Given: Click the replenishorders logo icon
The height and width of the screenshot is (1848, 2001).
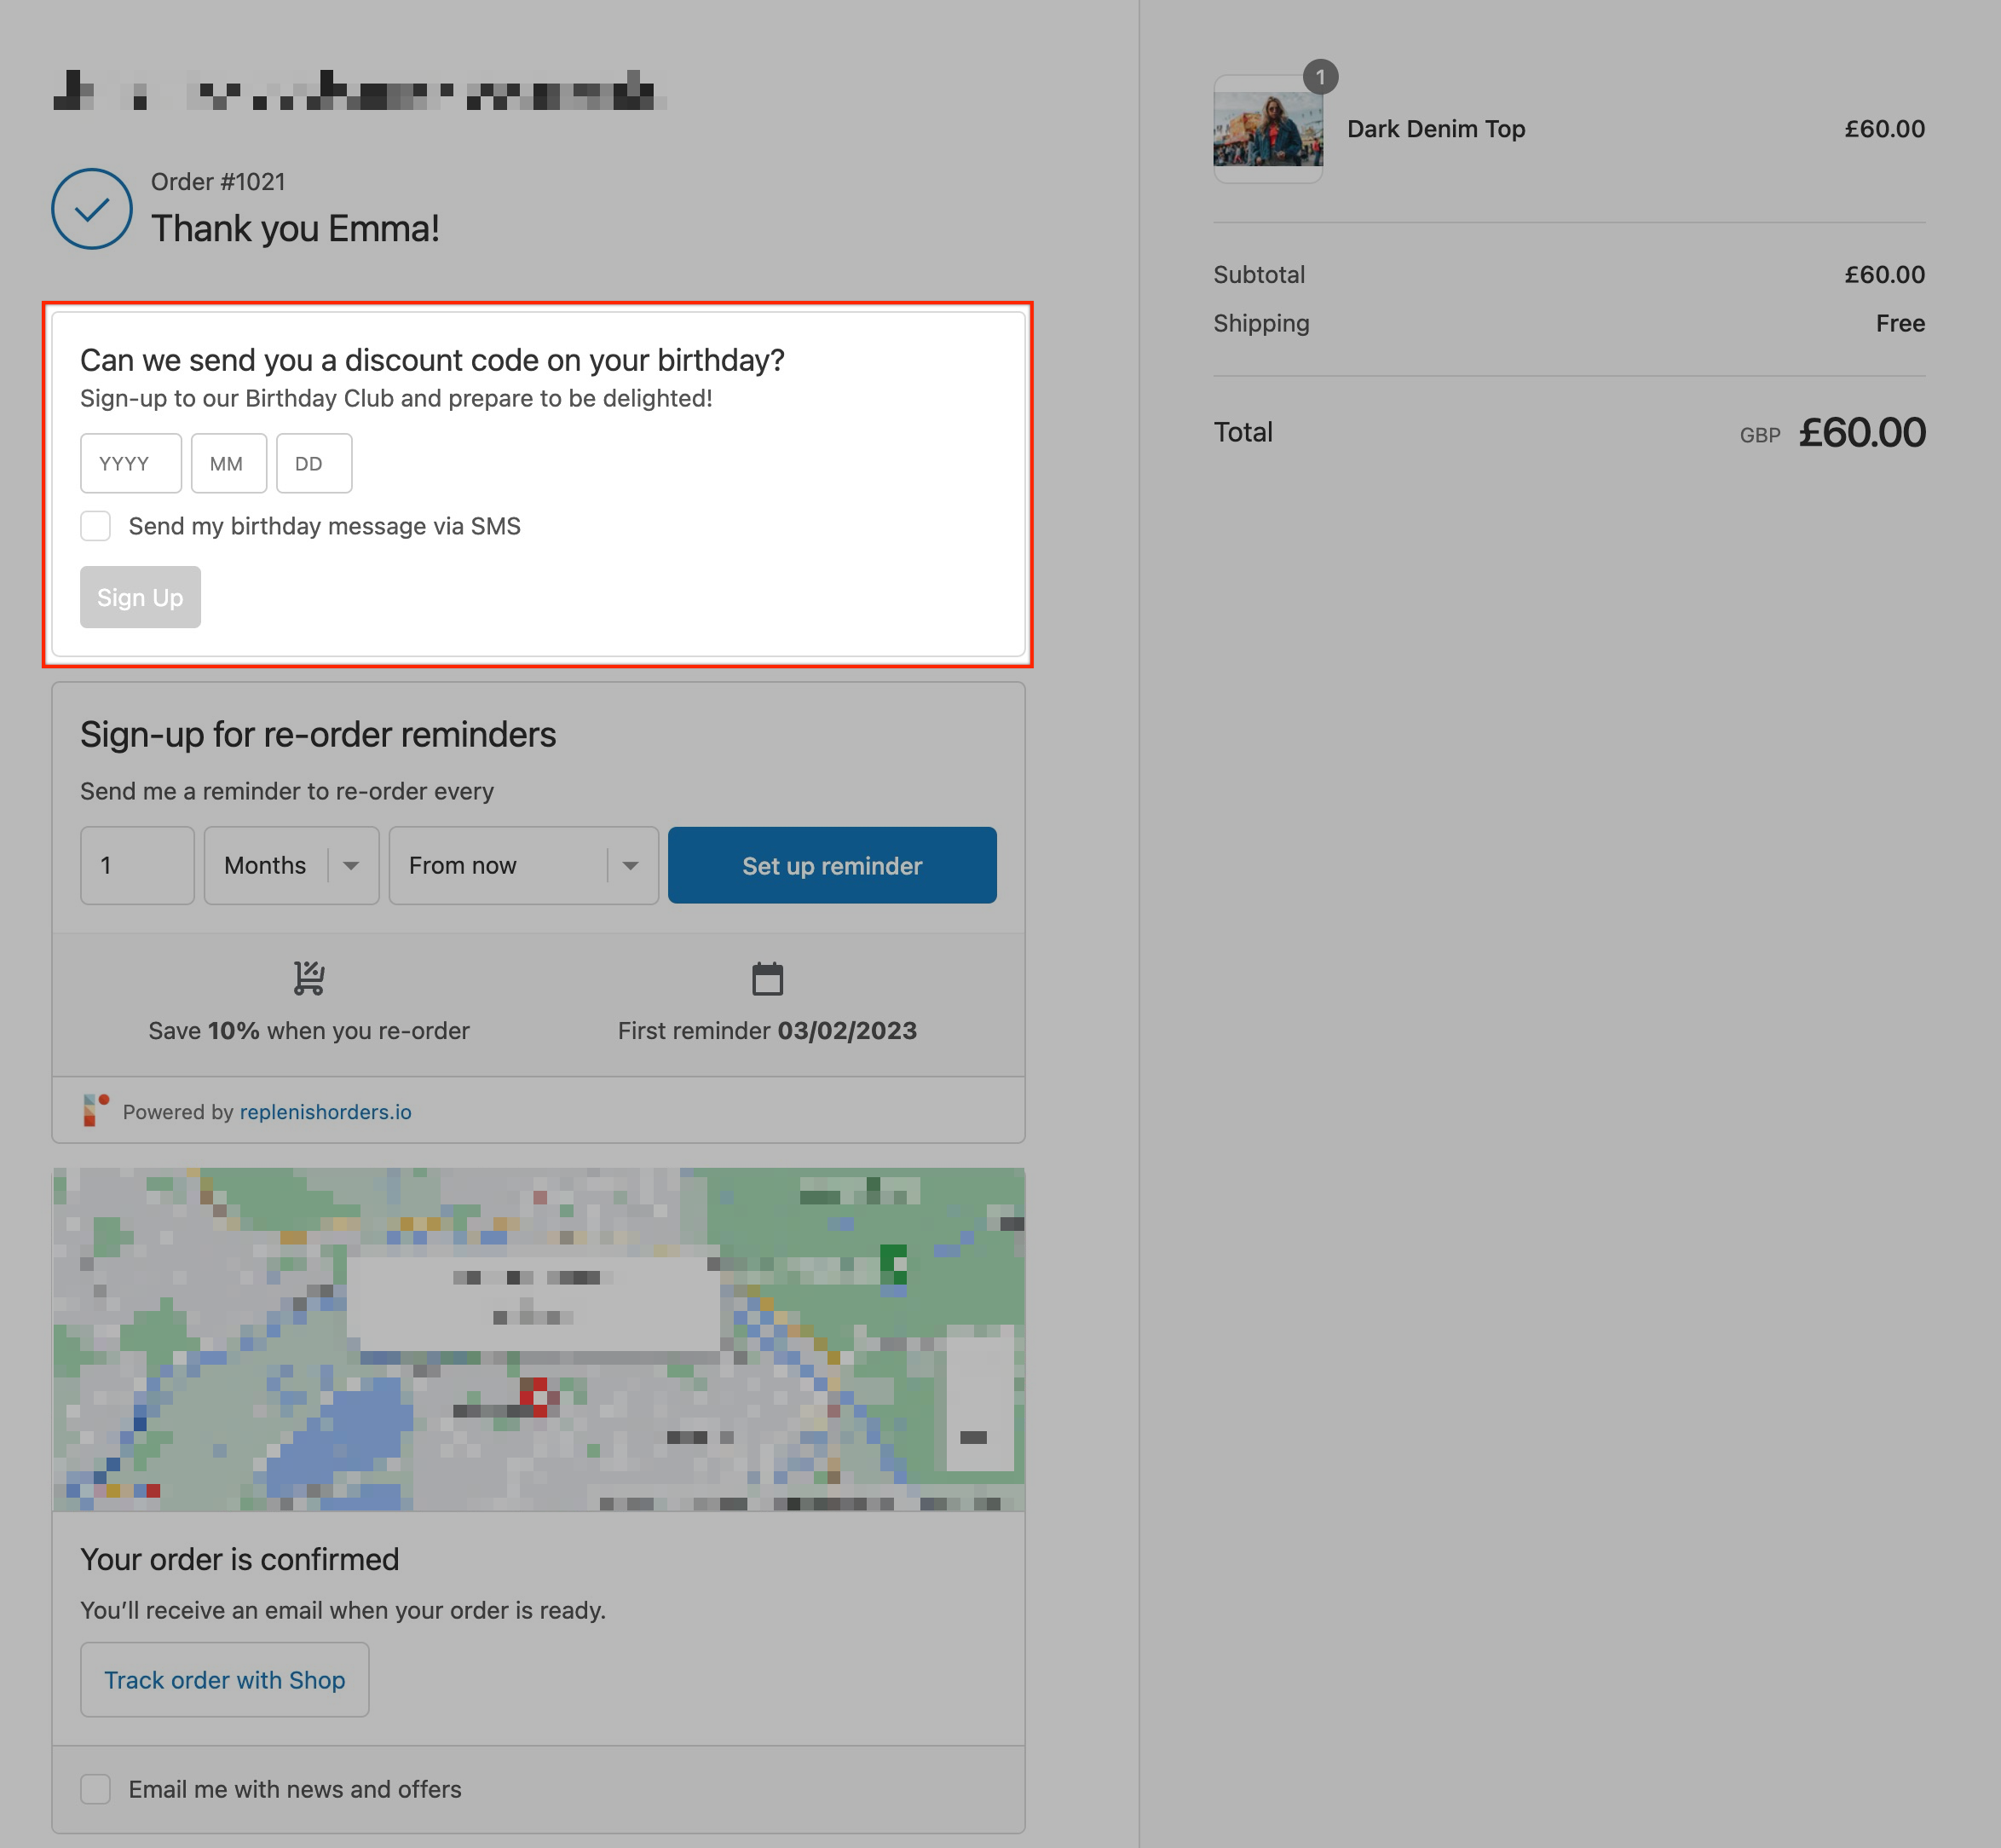Looking at the screenshot, I should tap(95, 1110).
